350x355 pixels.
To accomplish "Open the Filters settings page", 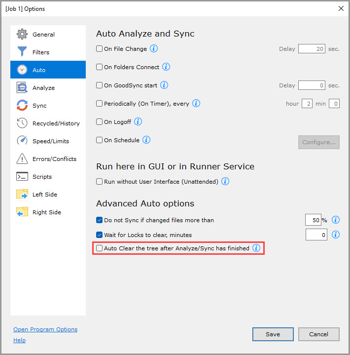I will click(41, 52).
